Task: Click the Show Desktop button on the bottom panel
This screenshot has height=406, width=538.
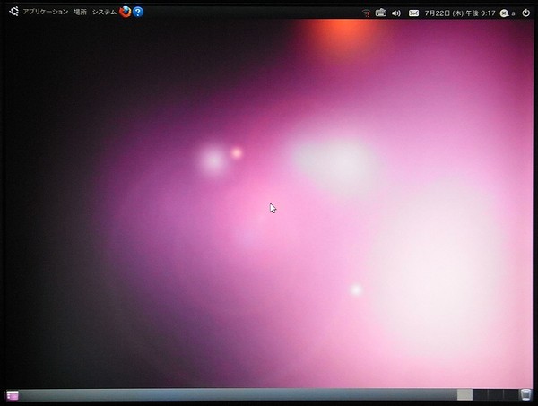Action: (13, 396)
